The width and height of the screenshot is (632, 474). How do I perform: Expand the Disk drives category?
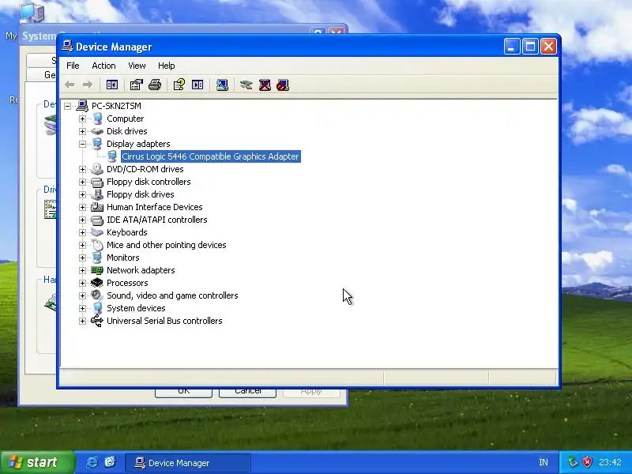[x=82, y=131]
